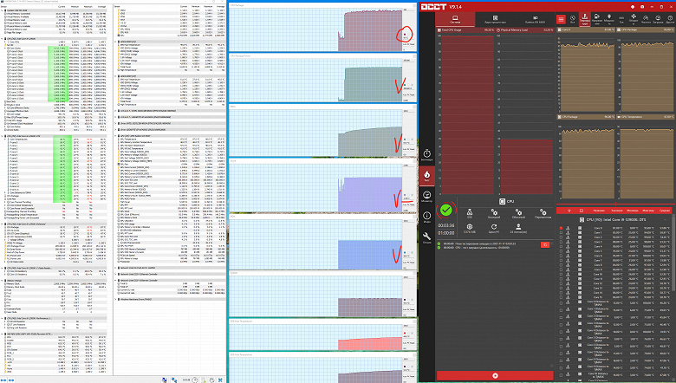Toggle the Core 3 checkbox in OCCT table
676x383 pixels.
coord(561,242)
